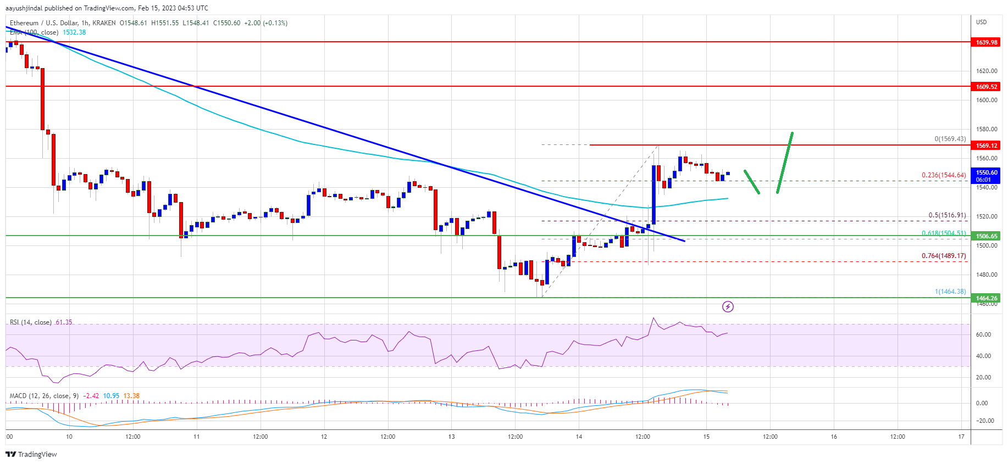Click the Fibonacci 0.5(1516.91) level label
The height and width of the screenshot is (464, 1008).
point(947,215)
